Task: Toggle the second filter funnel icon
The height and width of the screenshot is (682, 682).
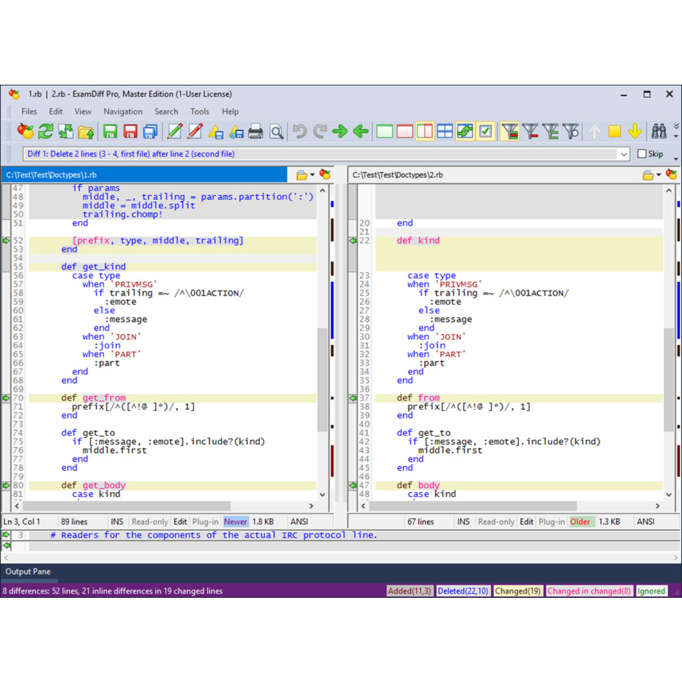Action: coord(530,131)
